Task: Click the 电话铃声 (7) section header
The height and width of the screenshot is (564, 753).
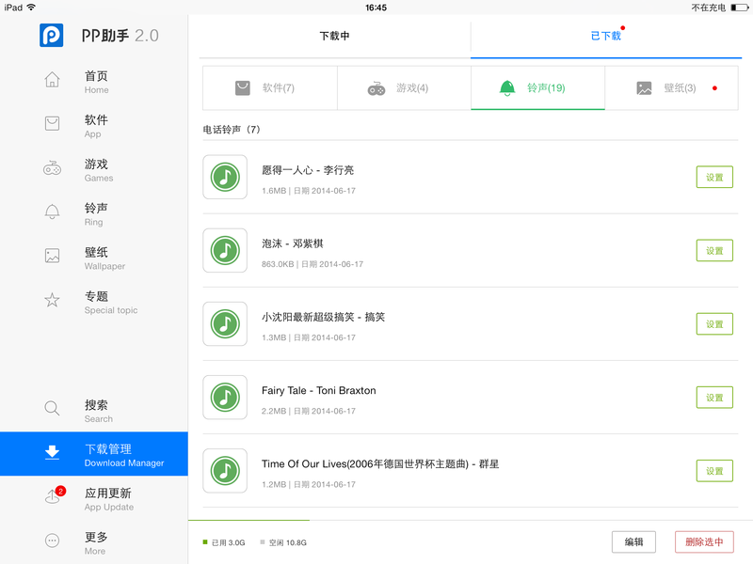Action: [232, 130]
